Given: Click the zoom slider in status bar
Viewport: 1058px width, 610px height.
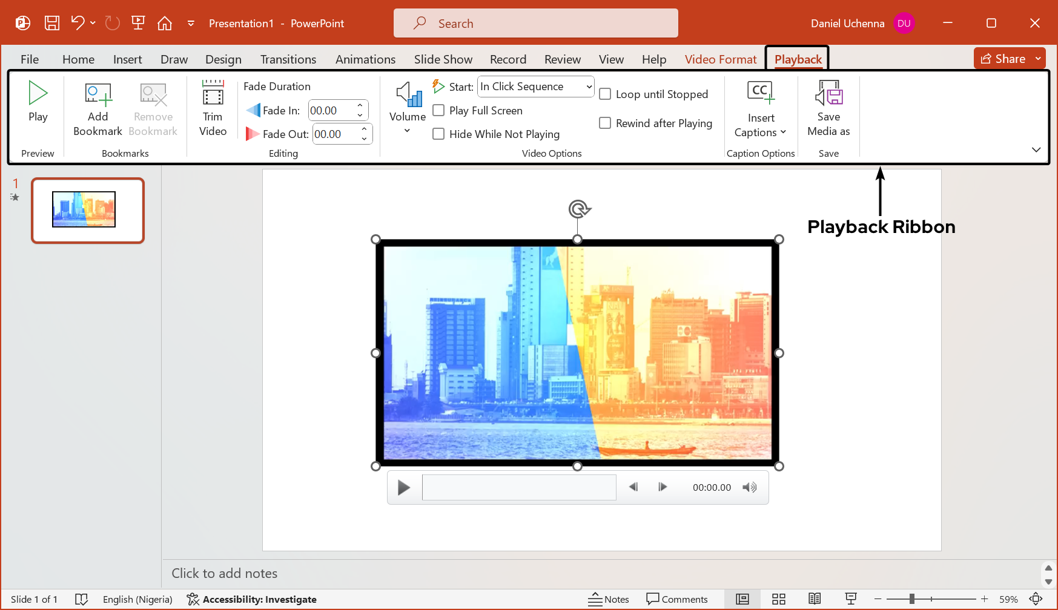Looking at the screenshot, I should pos(911,599).
